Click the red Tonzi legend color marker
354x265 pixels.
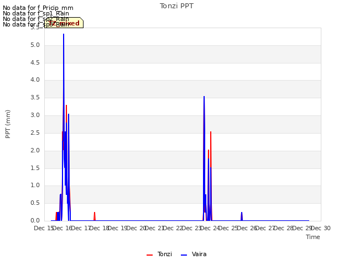click(149, 255)
